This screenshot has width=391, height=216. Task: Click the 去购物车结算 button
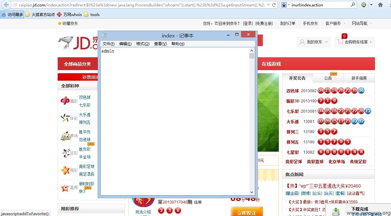point(355,42)
